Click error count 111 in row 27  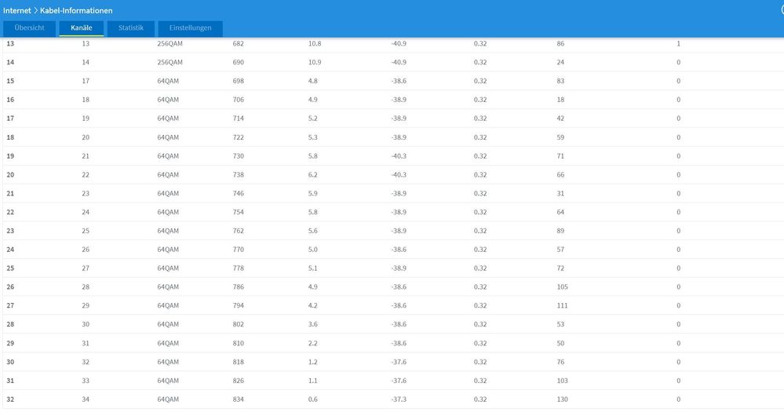563,305
